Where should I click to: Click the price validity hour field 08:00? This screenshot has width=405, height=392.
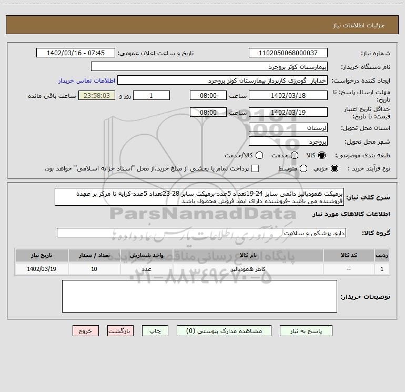pos(208,112)
